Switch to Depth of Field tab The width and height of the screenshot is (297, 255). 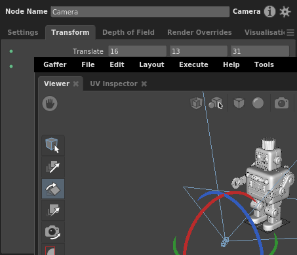coord(129,32)
